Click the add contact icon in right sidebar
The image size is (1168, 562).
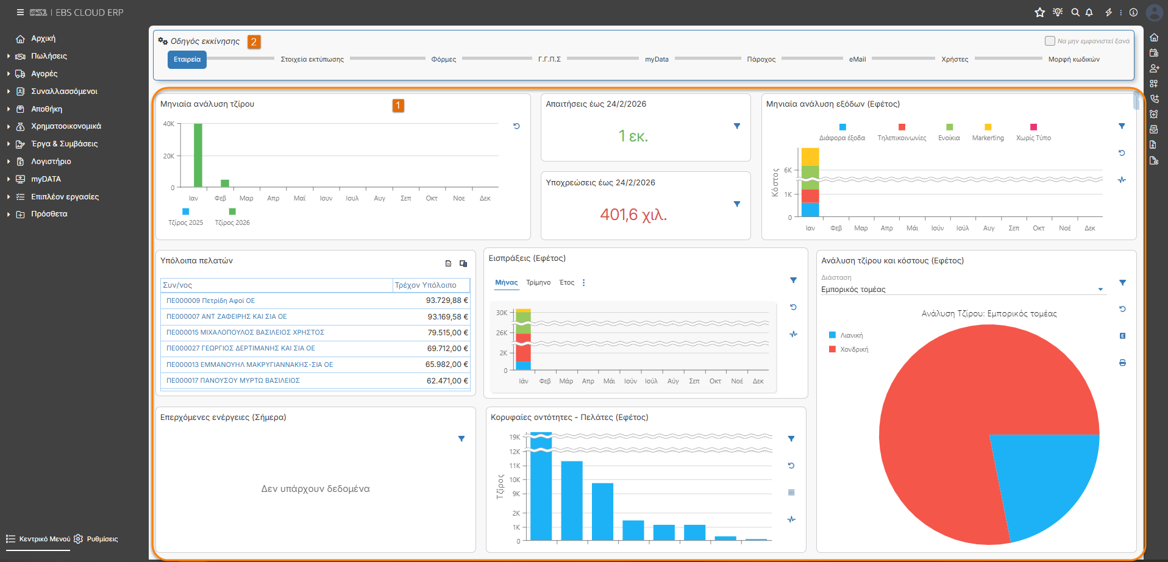(x=1154, y=68)
